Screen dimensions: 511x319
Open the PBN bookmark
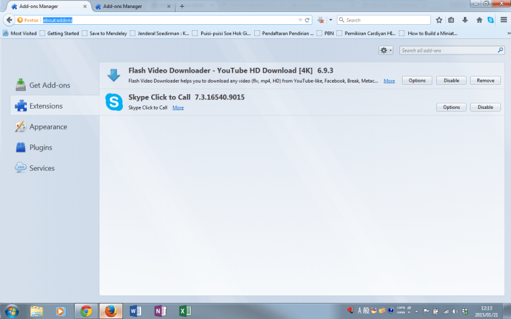point(325,33)
